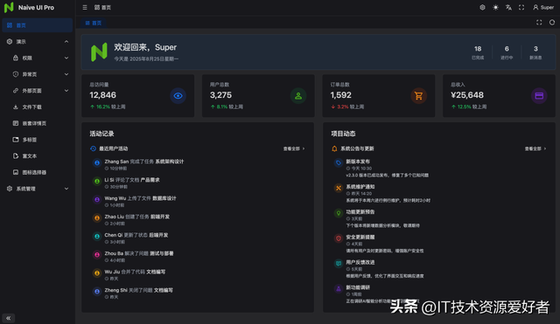Click Wang Wu's purple avatar icon
Viewport: 560px width, 324px height.
97,200
